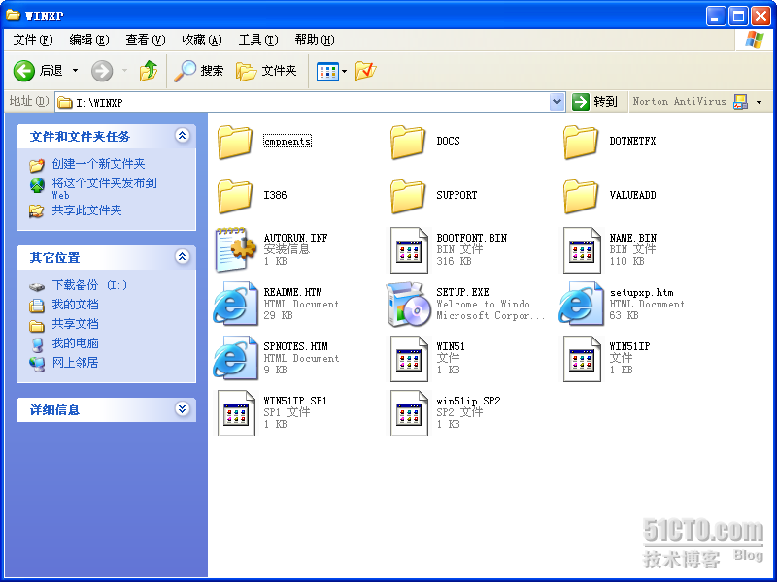Expand the 详细信息 panel

click(183, 408)
